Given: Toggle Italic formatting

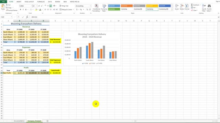Looking at the screenshot, I should [23, 10].
